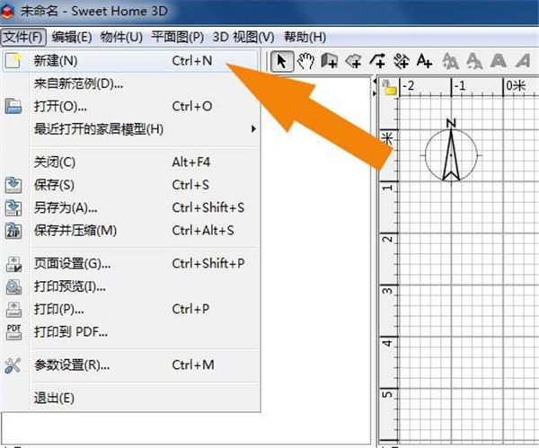Choose 页面设置(G)... menu entry
Viewport: 539px width, 448px height.
pos(130,264)
